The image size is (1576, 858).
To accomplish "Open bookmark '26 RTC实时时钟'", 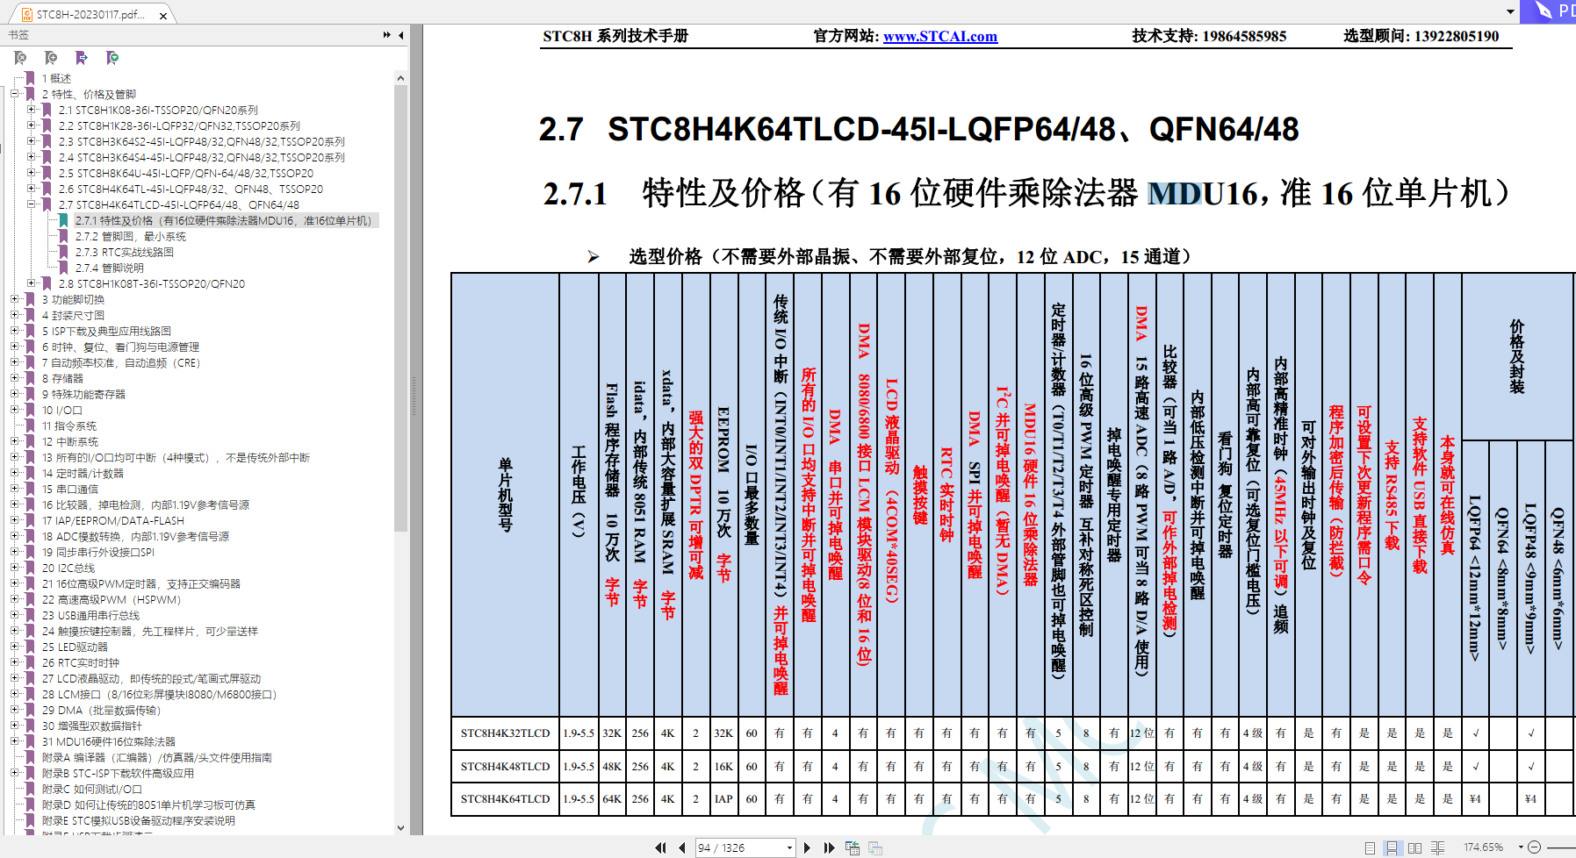I will [x=81, y=662].
